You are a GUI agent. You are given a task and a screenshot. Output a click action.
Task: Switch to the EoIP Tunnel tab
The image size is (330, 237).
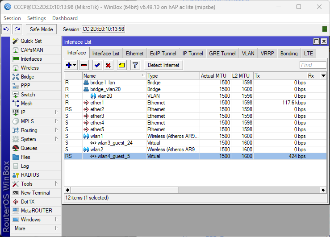[163, 54]
